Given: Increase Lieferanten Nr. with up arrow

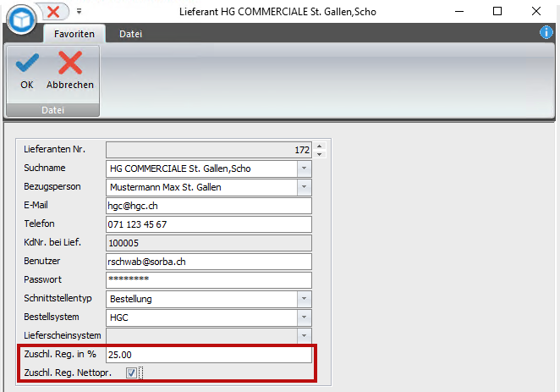Looking at the screenshot, I should [x=320, y=146].
